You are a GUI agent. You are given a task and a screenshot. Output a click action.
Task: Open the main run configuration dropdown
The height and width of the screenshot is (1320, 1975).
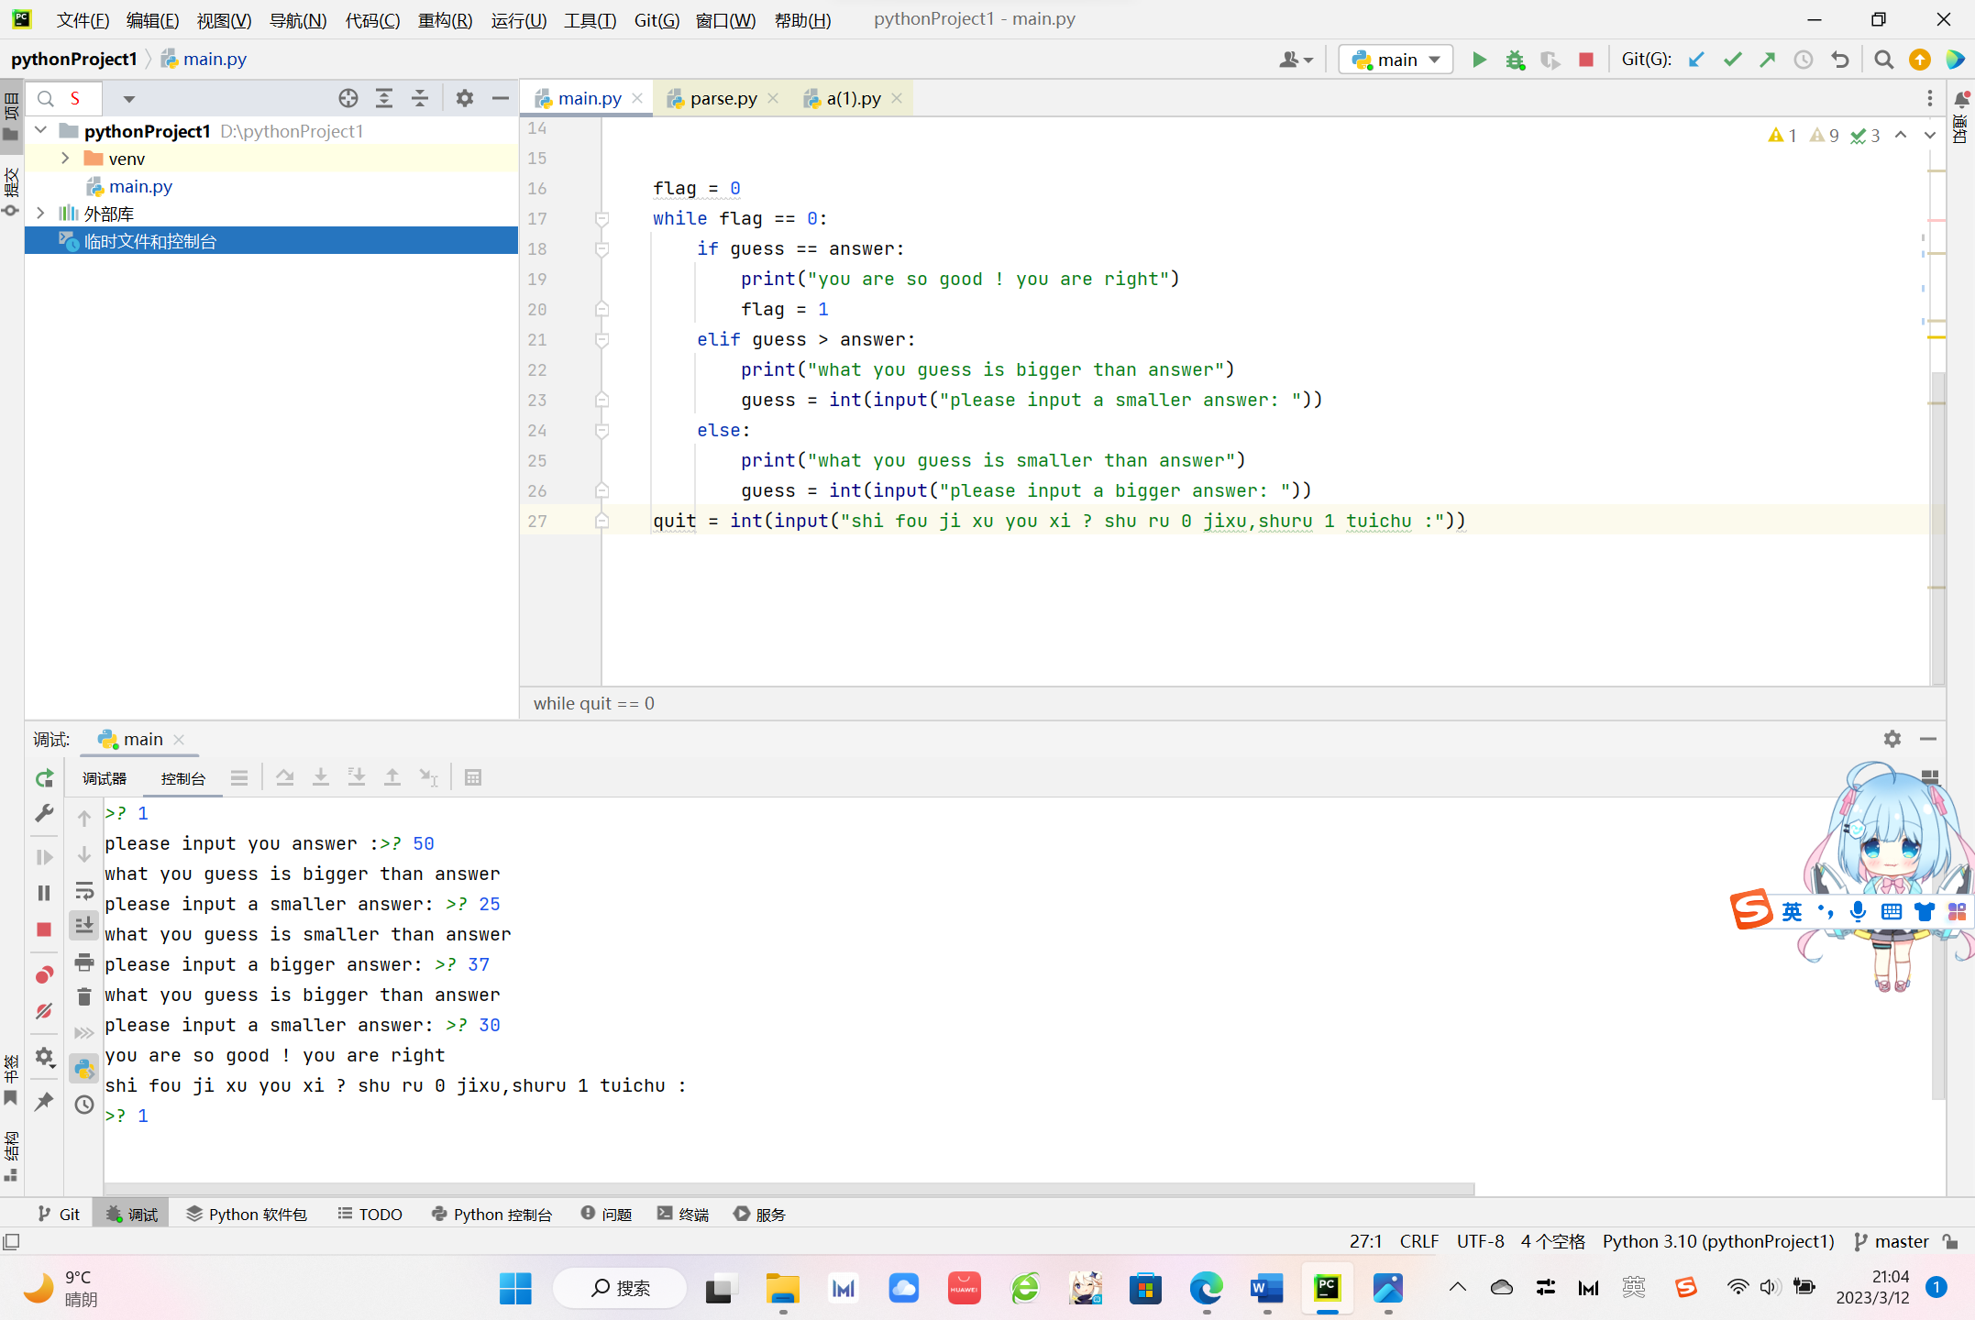coord(1396,60)
